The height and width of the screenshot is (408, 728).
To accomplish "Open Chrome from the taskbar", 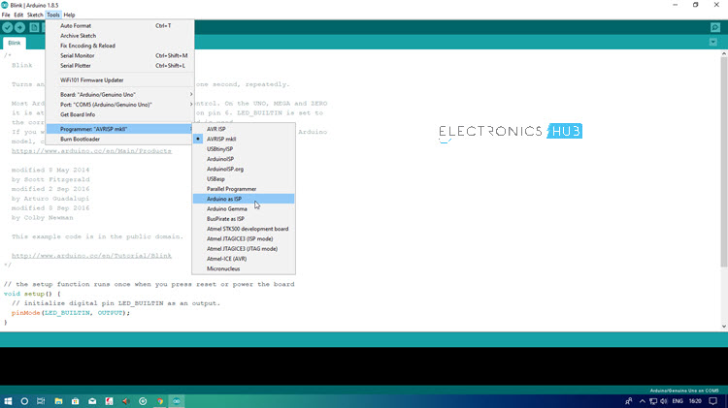I will pos(160,401).
